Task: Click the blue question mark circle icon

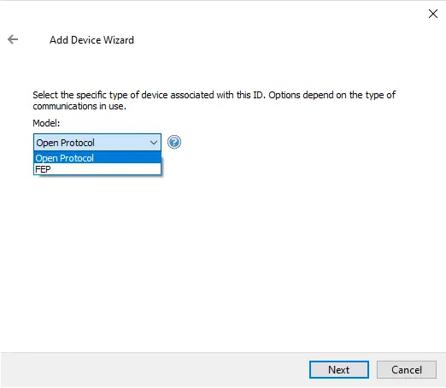Action: (174, 142)
